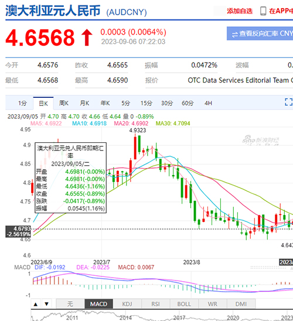The height and width of the screenshot is (321, 293).
Task: Switch to the 4H chart tab
Action: pyautogui.click(x=208, y=103)
